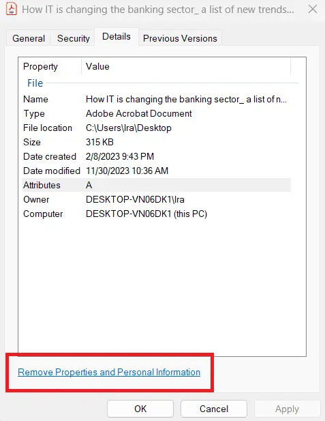Screen dimensions: 325x421
Task: Select the Date modified property label
Action: point(52,171)
